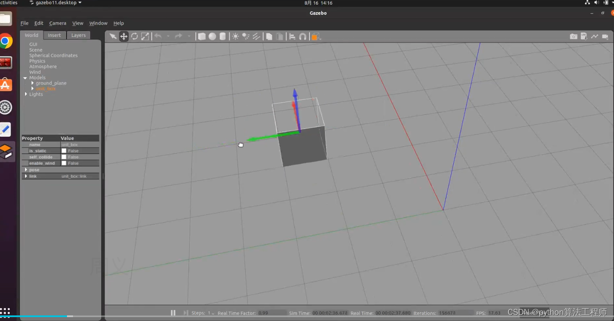Switch to the Insert tab

(54, 35)
